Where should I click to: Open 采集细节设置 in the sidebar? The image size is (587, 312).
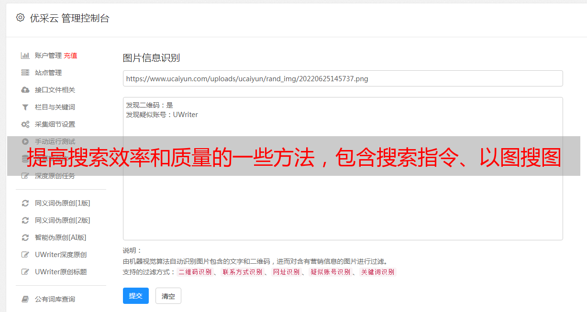(x=55, y=124)
